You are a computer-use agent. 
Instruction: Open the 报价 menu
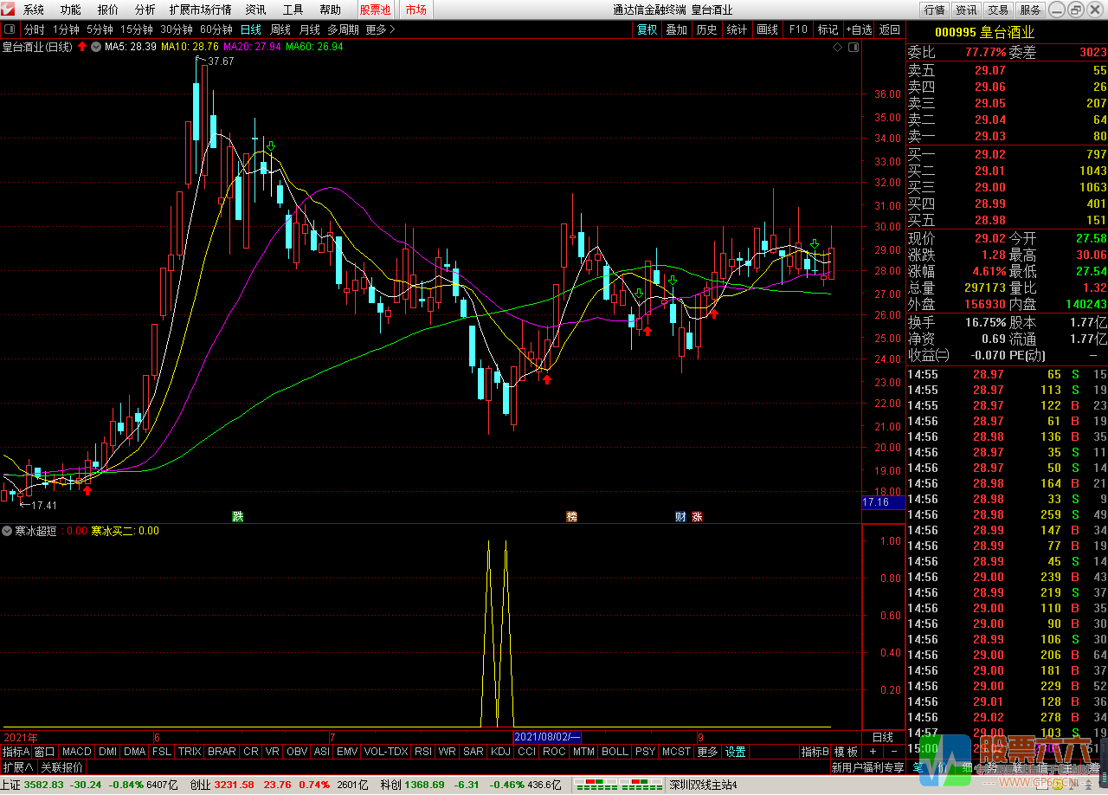pyautogui.click(x=108, y=10)
